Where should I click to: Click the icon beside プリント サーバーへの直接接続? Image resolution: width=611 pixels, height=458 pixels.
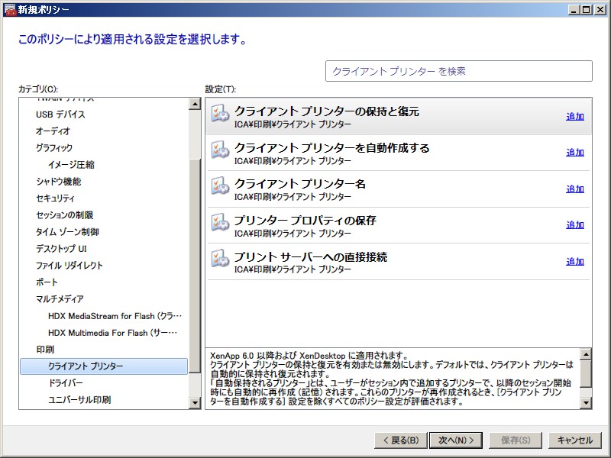220,259
